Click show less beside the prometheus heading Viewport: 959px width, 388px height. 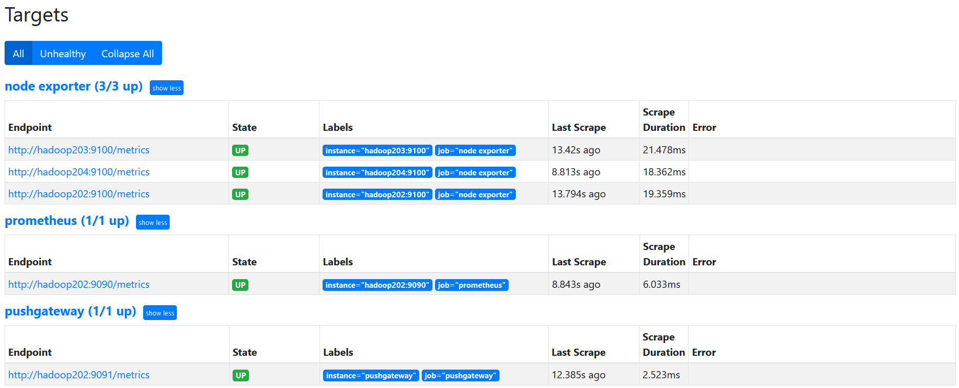(x=153, y=222)
